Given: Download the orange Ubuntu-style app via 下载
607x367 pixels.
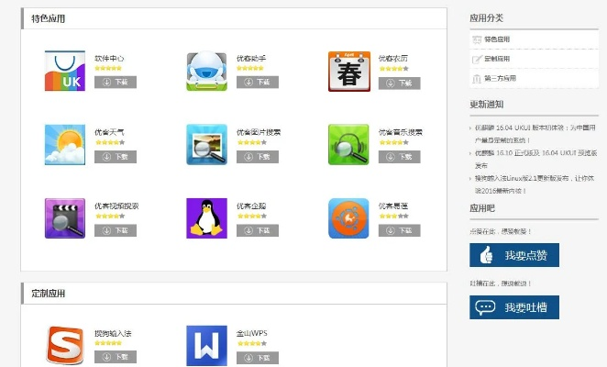Looking at the screenshot, I should 400,230.
